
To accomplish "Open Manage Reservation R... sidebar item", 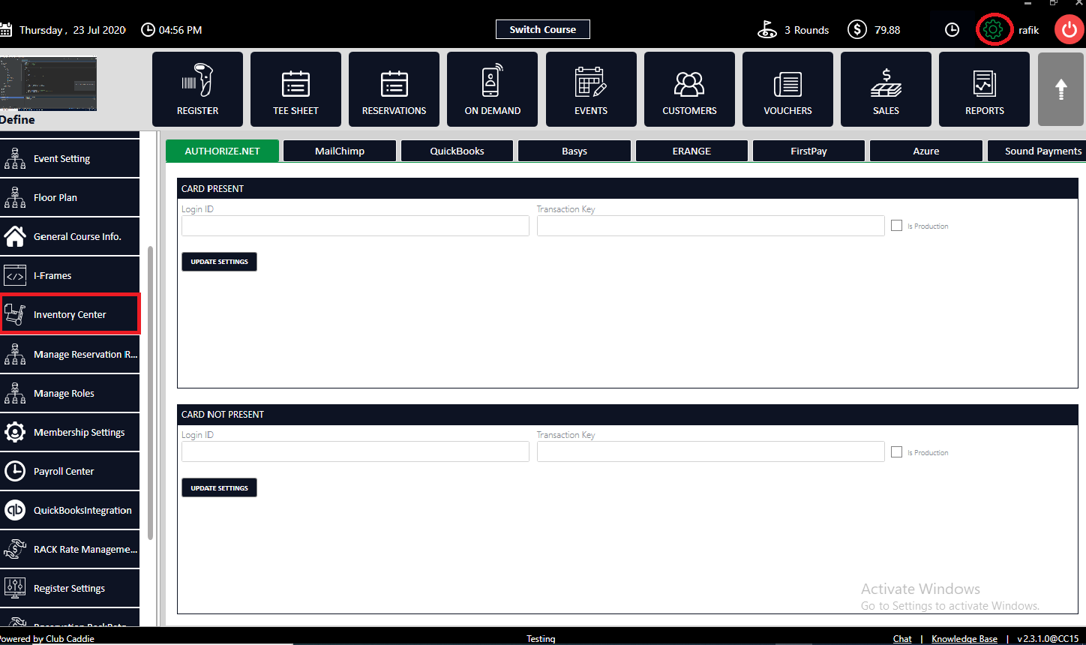I will (x=70, y=354).
